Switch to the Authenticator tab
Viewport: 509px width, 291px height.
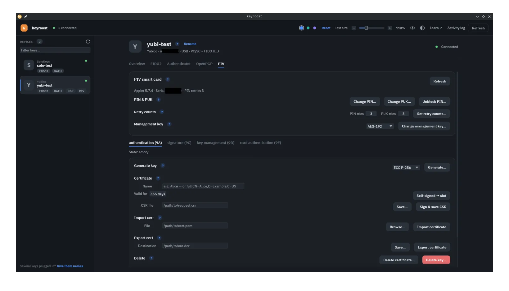179,64
